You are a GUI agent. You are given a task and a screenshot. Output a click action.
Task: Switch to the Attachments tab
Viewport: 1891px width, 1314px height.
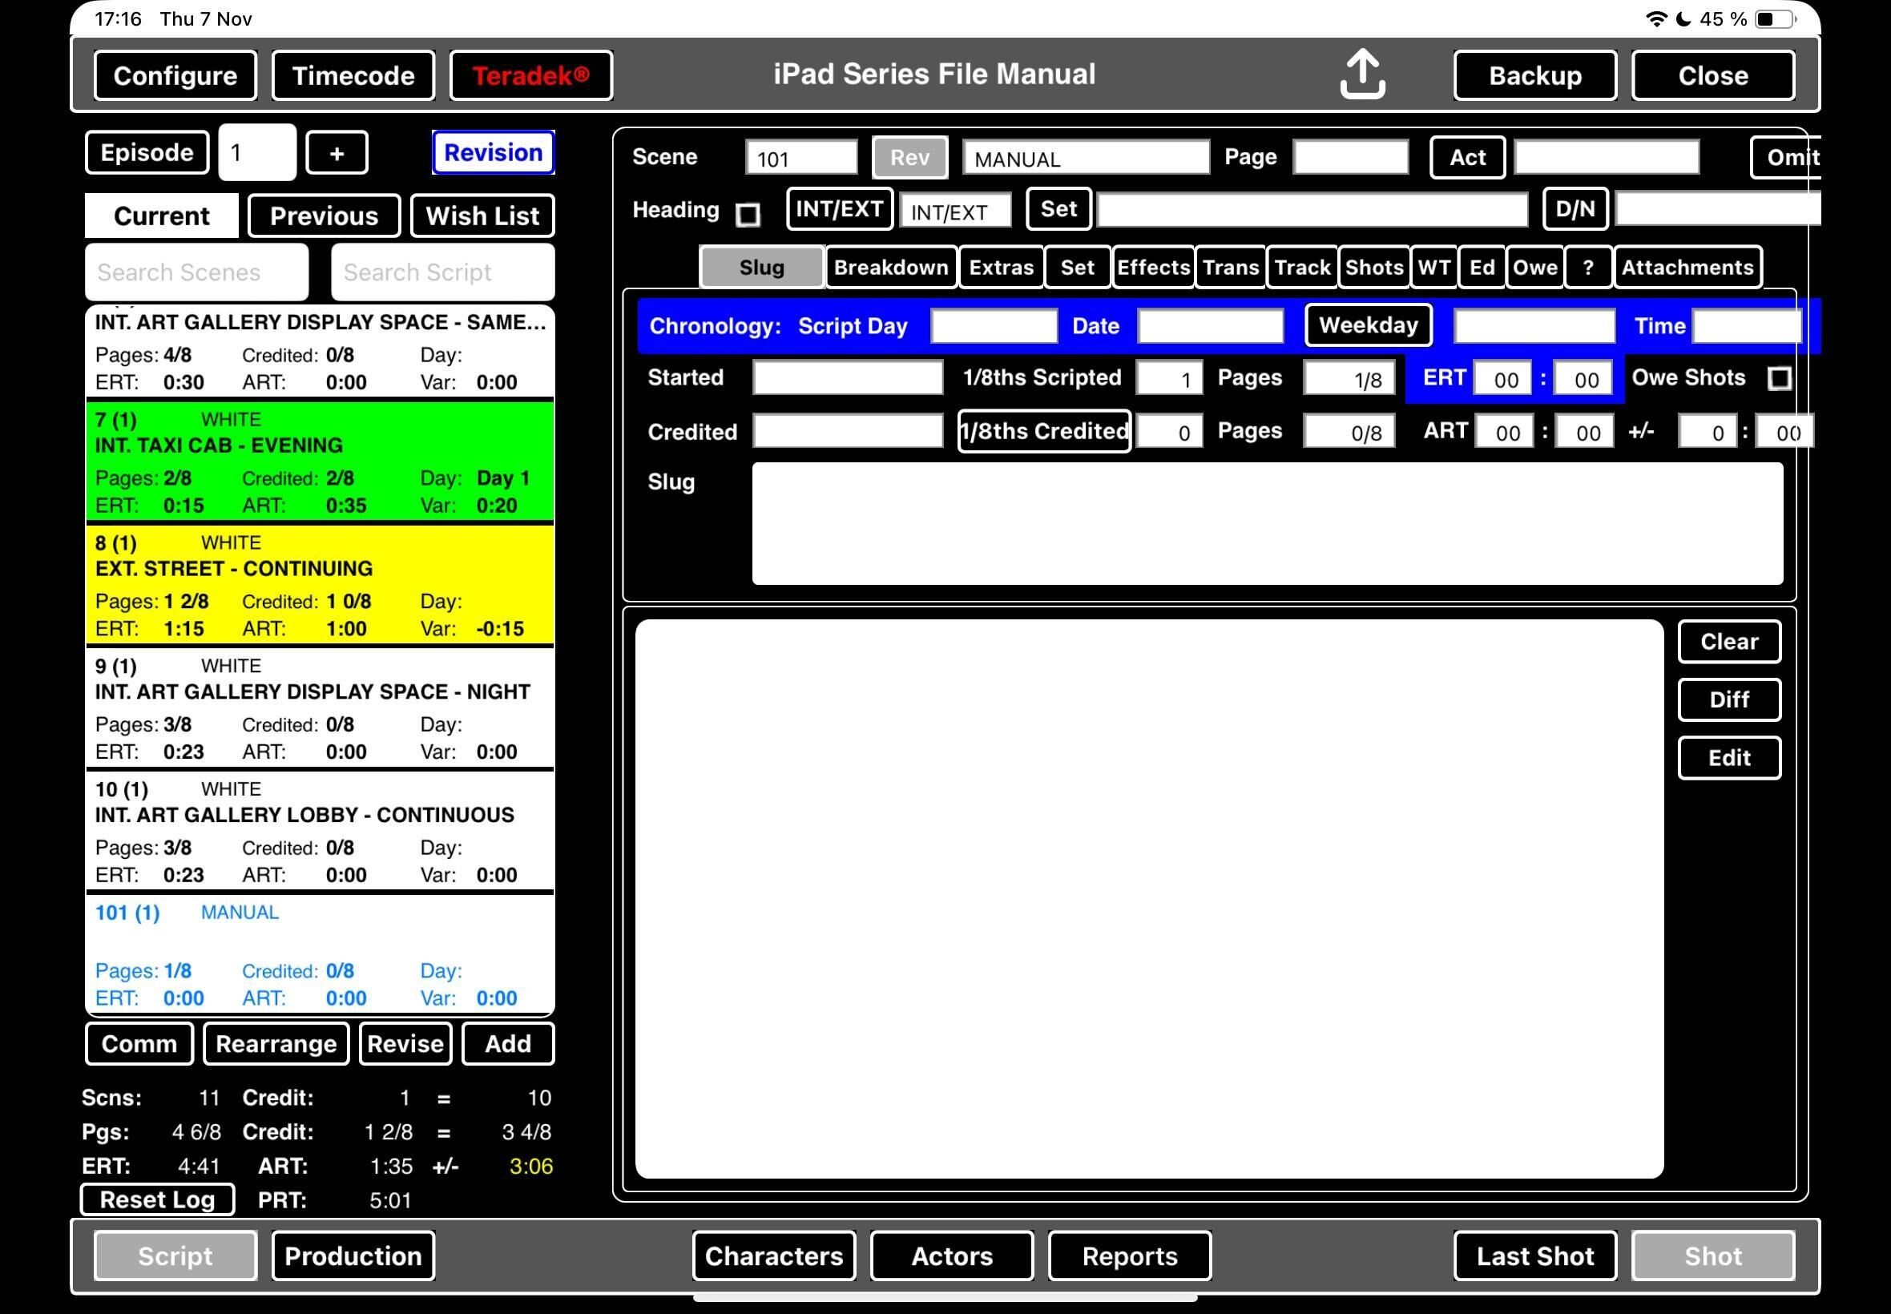1687,268
